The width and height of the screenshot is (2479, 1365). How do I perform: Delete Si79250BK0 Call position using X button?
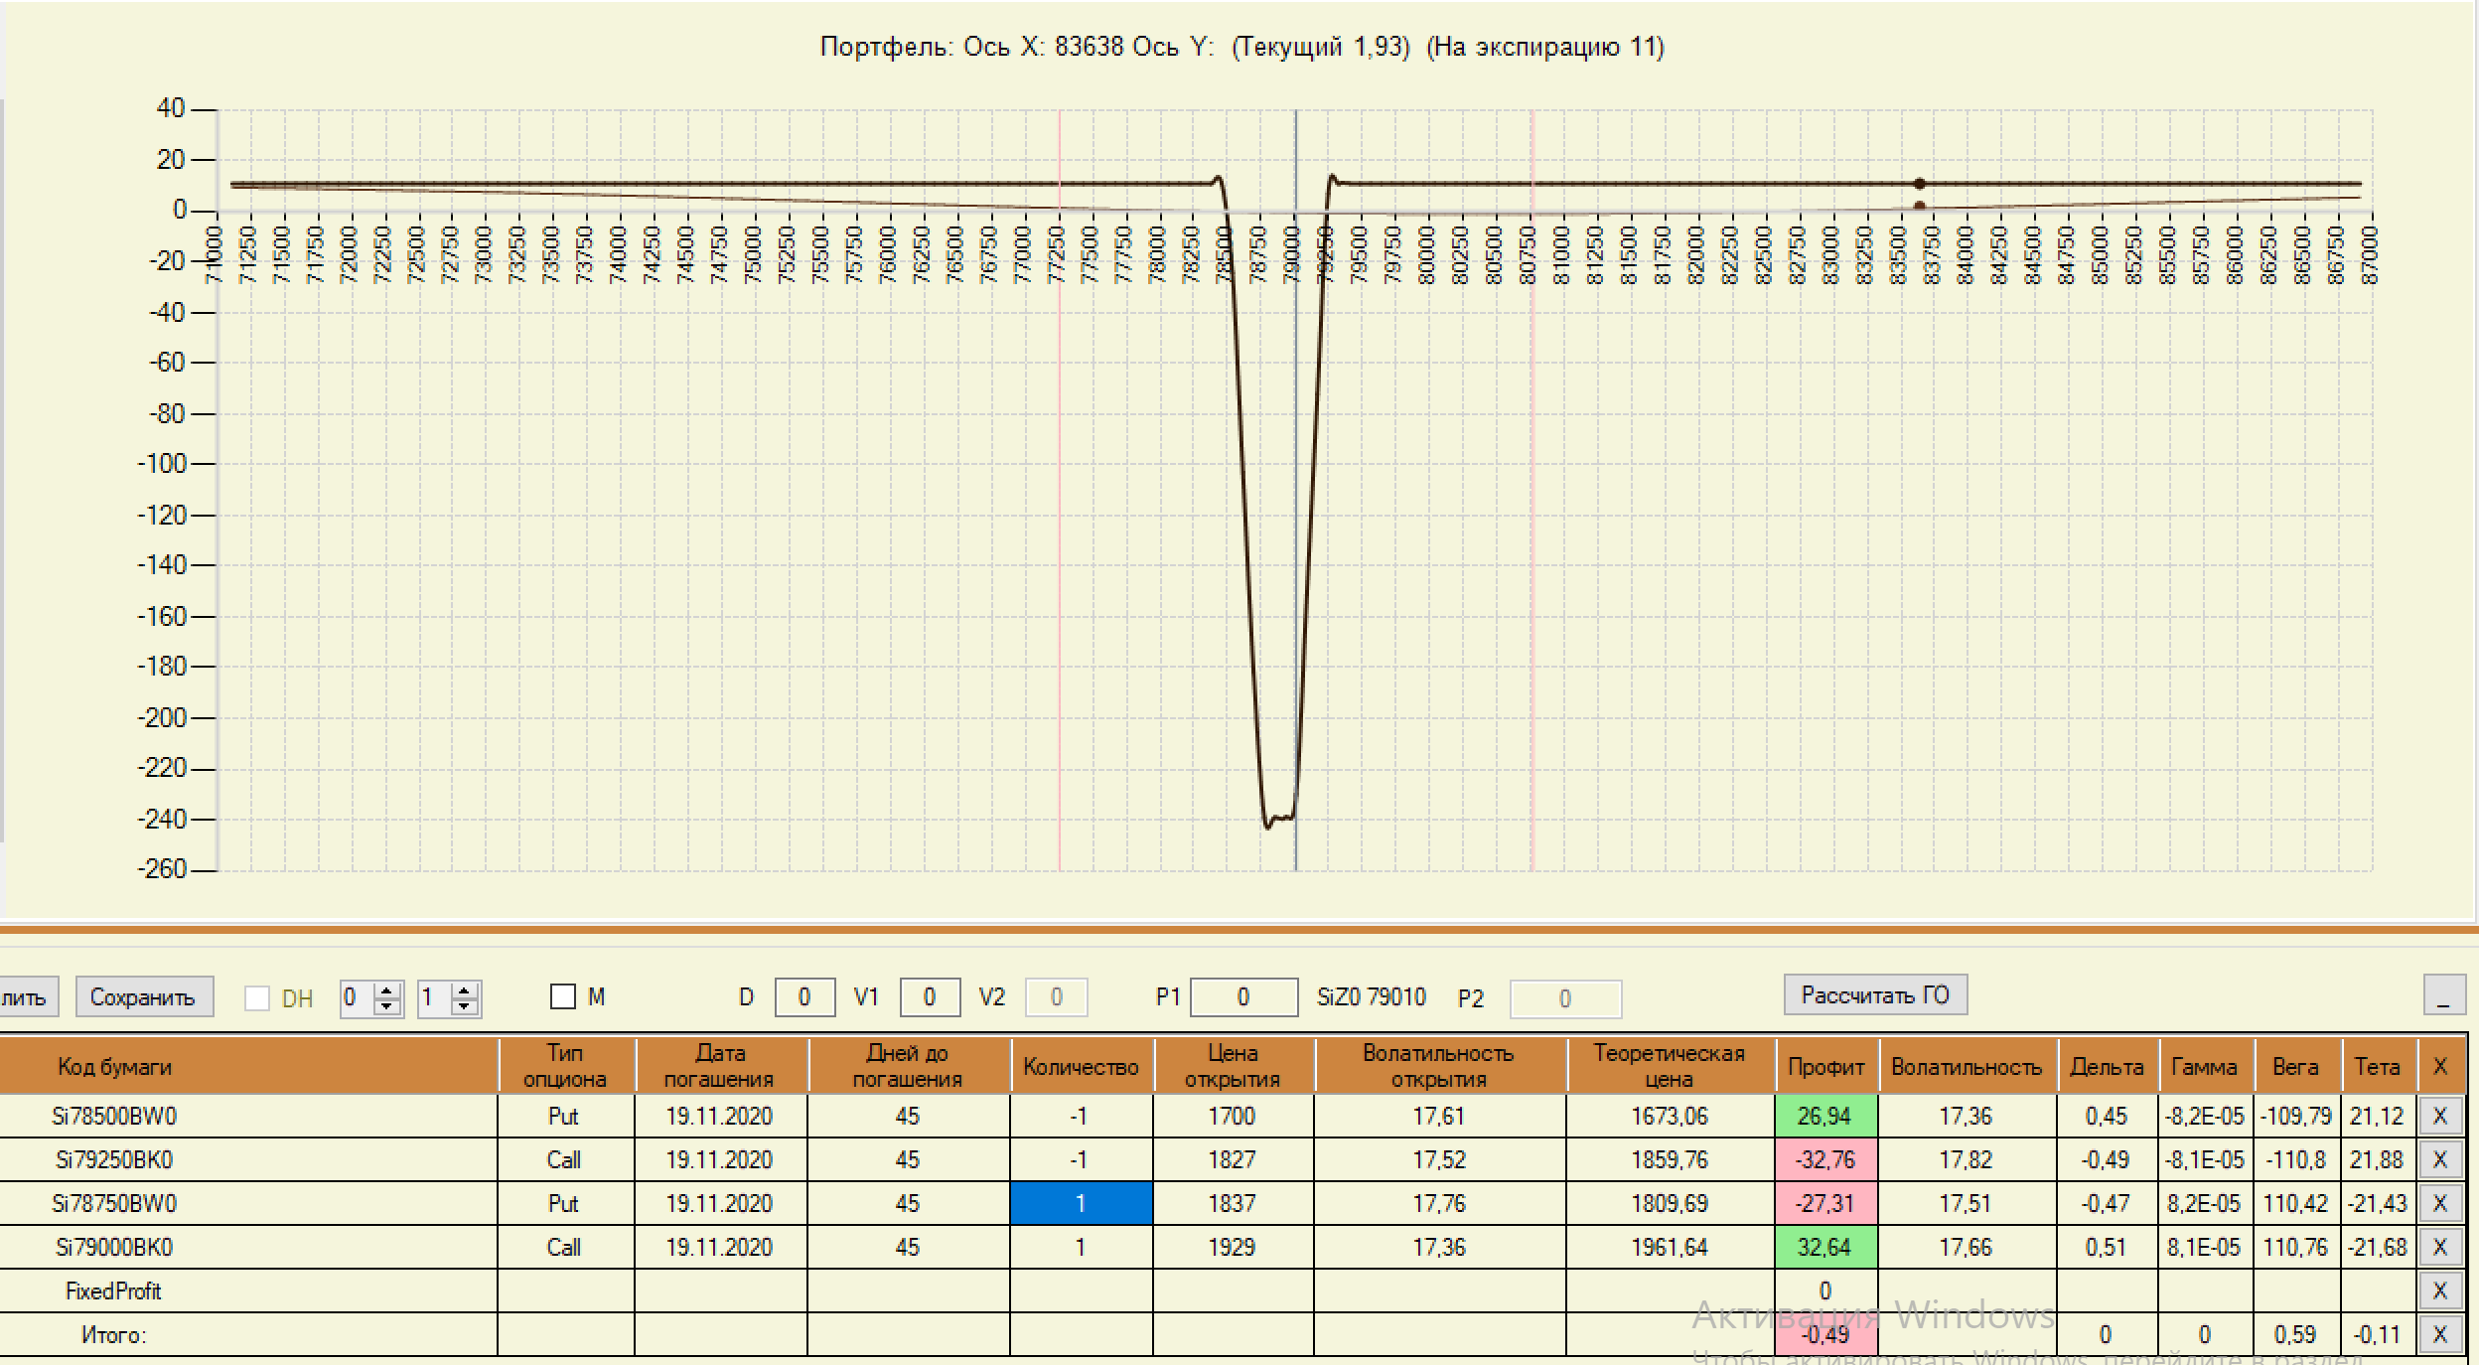click(2439, 1160)
